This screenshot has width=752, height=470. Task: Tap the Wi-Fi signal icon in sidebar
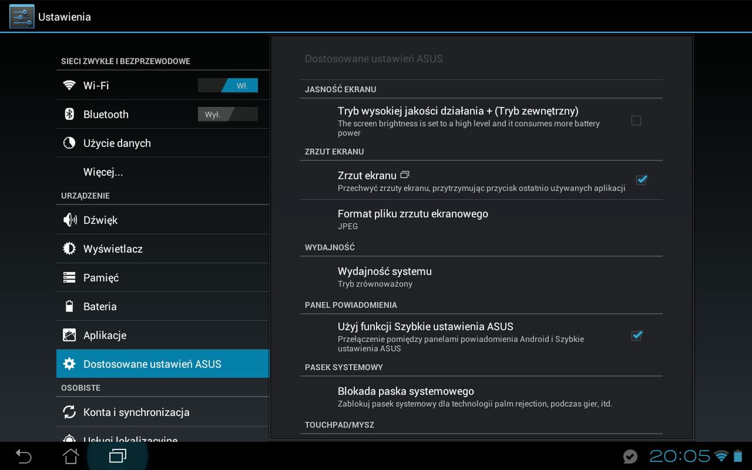pyautogui.click(x=69, y=86)
